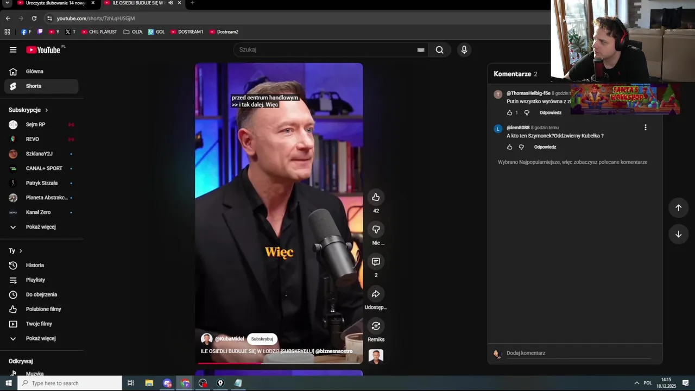
Task: Select Shorts in the sidebar
Action: tap(41, 86)
